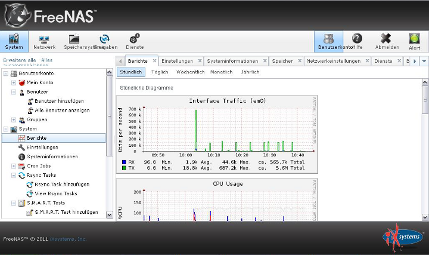Viewport: 429px width, 255px height.
Task: Select Benutzerkonto node in tree
Action: point(36,73)
